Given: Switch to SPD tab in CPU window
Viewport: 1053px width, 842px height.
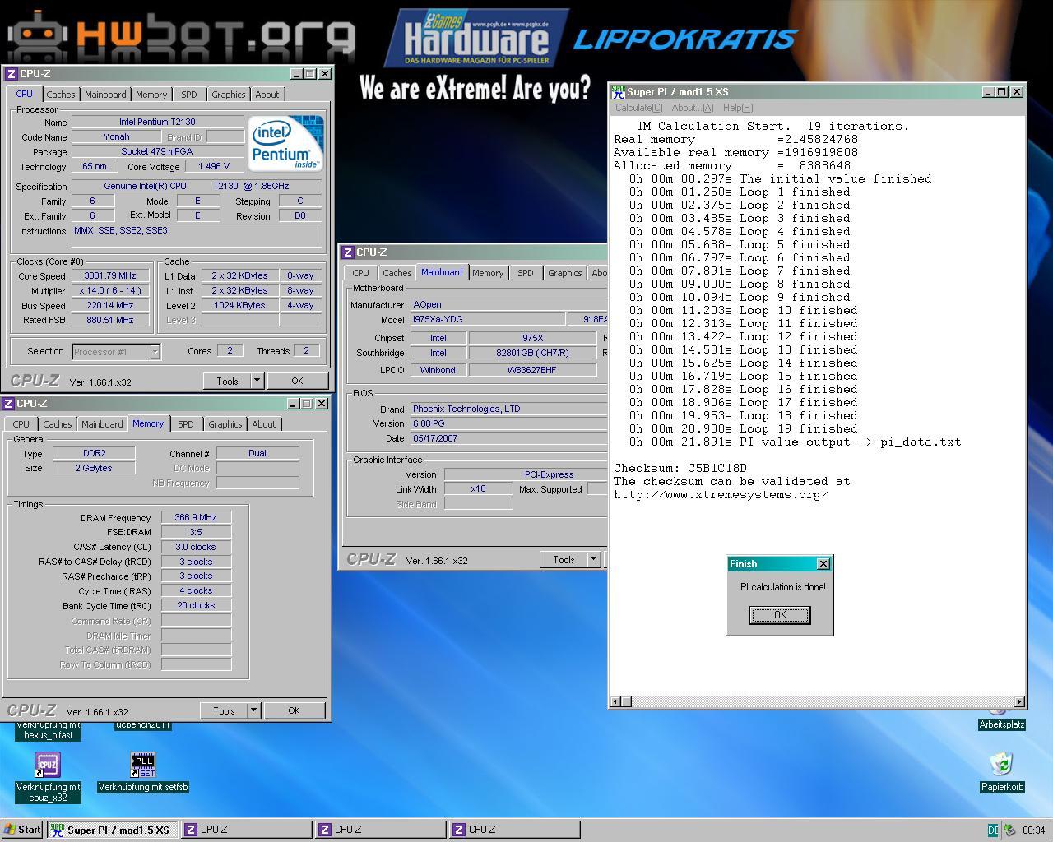Looking at the screenshot, I should 188,95.
